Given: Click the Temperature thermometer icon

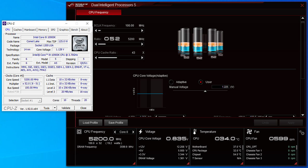Looking at the screenshot, I should coord(195,132).
